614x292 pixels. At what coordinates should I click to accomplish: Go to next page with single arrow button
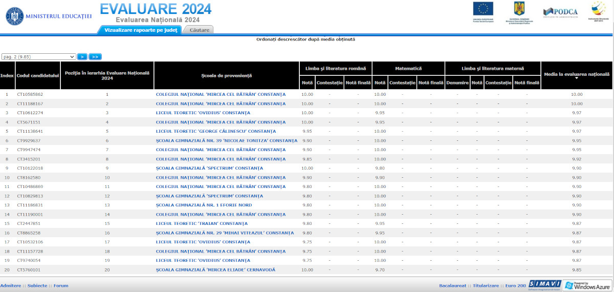tap(82, 56)
